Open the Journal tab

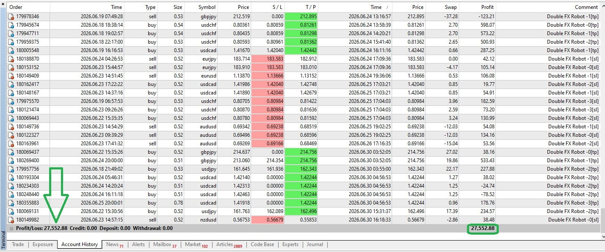[x=315, y=244]
